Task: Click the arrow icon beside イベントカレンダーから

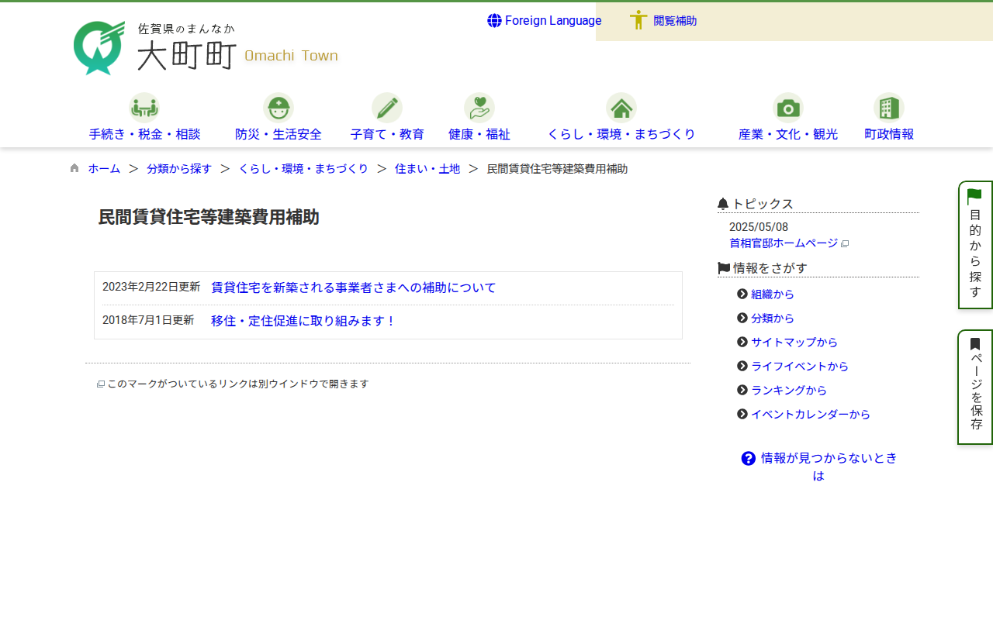Action: click(742, 414)
